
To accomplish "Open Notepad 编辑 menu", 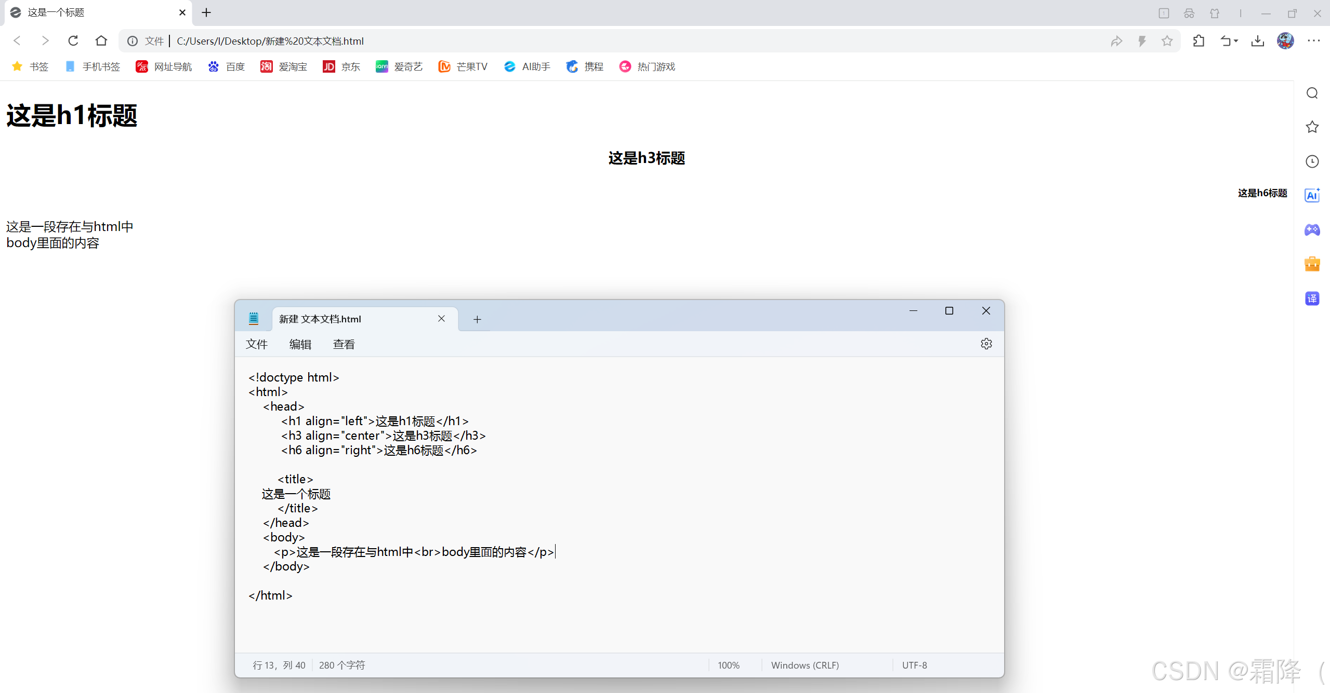I will 300,344.
